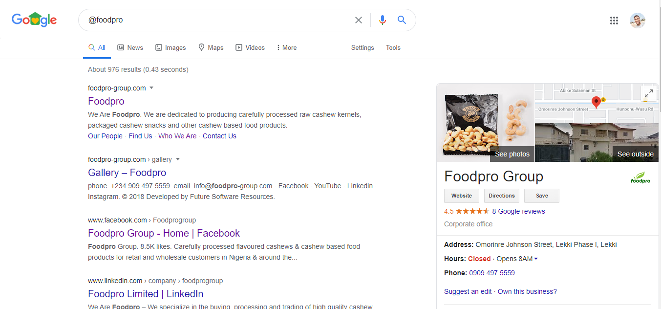Expand the arrow beside foodpro-group.com

click(151, 88)
